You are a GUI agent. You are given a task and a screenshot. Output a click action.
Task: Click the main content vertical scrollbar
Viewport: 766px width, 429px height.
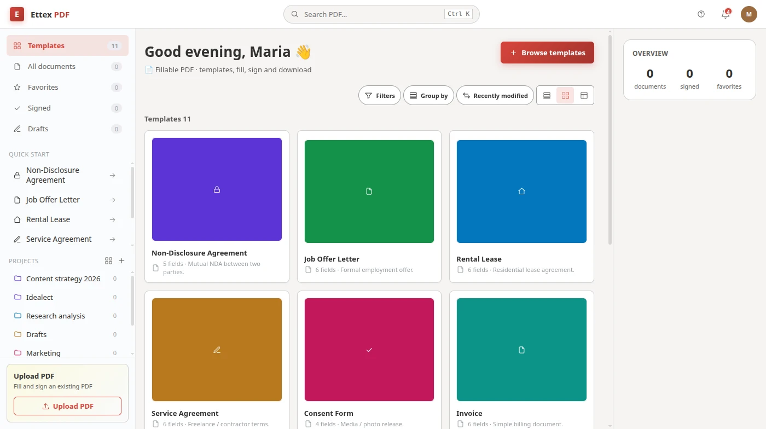click(x=610, y=140)
